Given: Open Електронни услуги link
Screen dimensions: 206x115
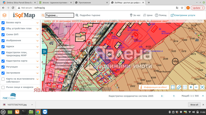Looking at the screenshot, I should point(183,15).
